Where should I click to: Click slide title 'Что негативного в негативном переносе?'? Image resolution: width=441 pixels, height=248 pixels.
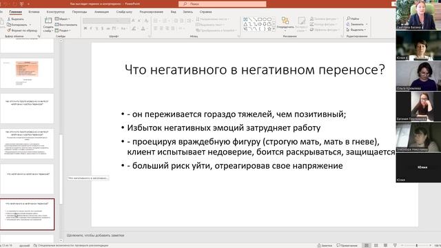click(255, 70)
